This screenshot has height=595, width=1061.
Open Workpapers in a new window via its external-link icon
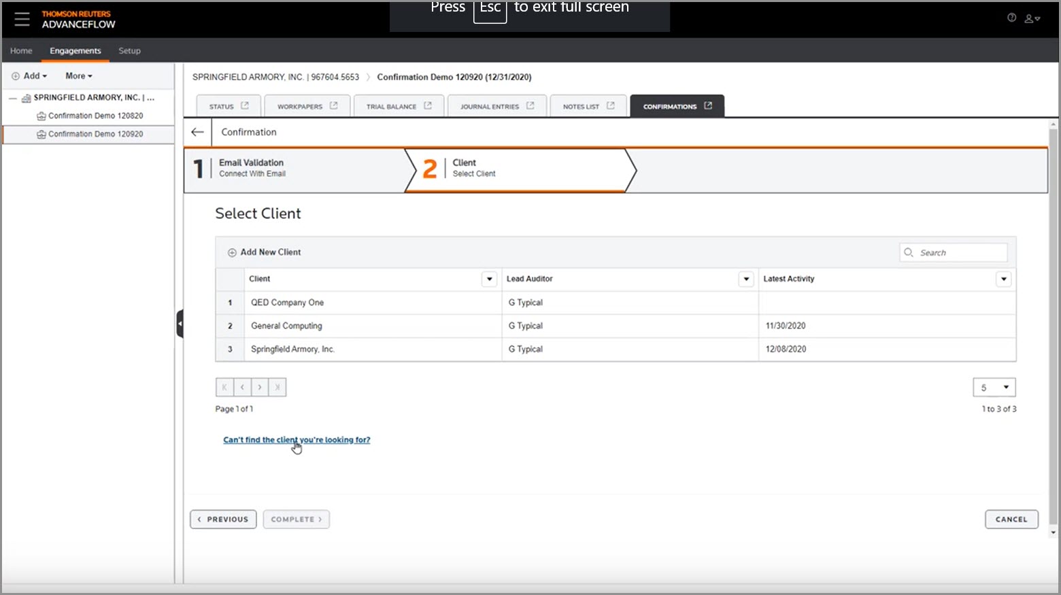pos(333,105)
